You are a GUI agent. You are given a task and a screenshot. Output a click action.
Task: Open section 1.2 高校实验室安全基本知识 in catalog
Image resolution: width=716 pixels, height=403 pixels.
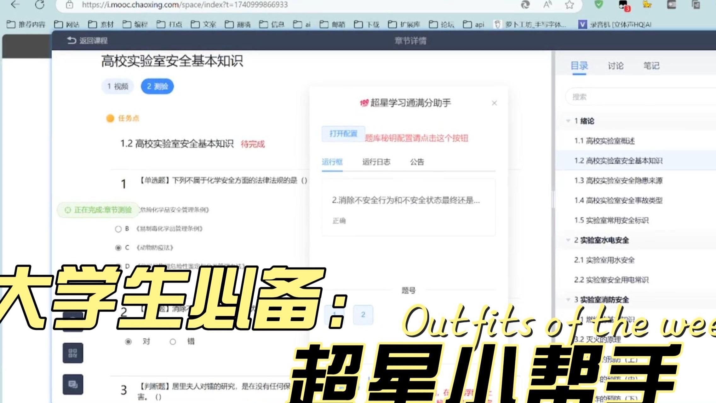pos(618,161)
